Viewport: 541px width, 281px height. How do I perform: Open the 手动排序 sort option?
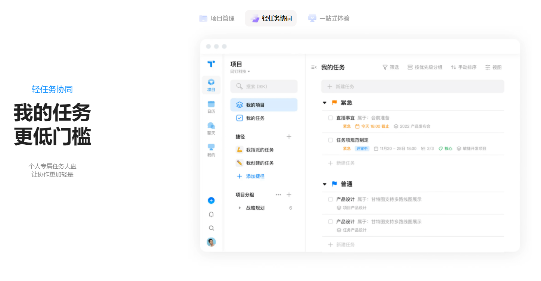point(463,67)
